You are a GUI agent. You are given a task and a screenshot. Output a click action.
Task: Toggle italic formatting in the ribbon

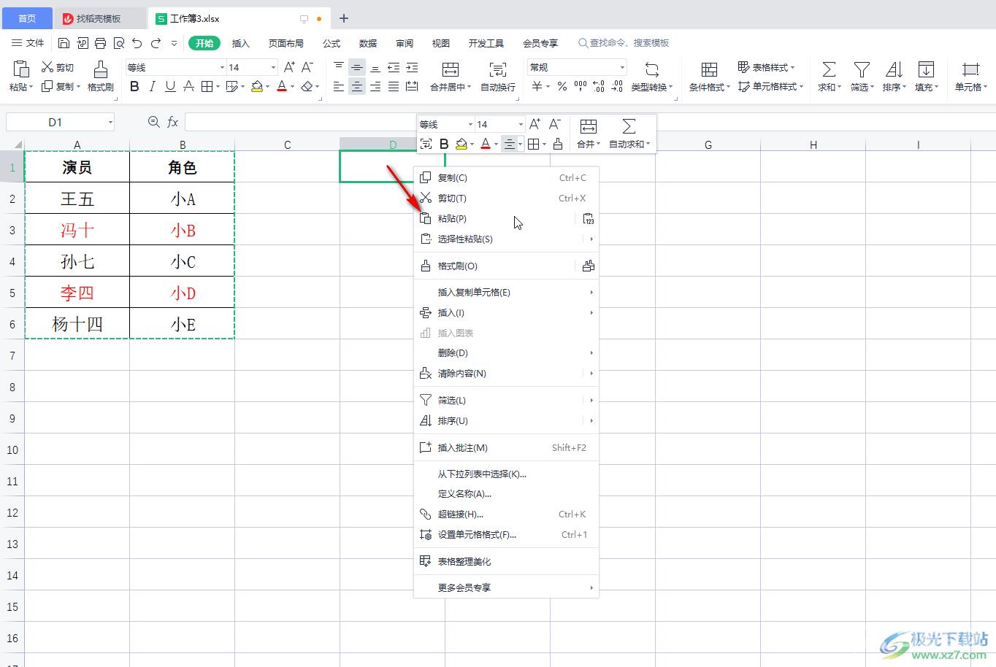click(152, 87)
